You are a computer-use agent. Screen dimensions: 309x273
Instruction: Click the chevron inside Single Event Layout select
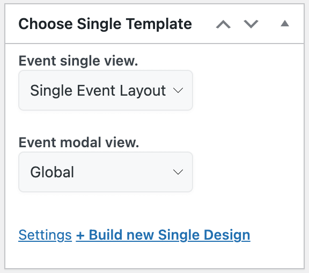coord(178,91)
